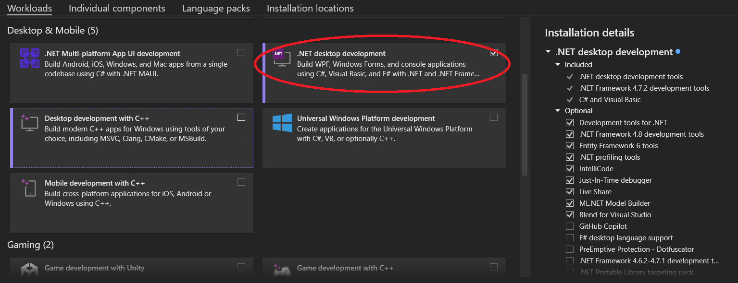Click the Game development with Unity icon
The height and width of the screenshot is (283, 738).
click(x=29, y=270)
